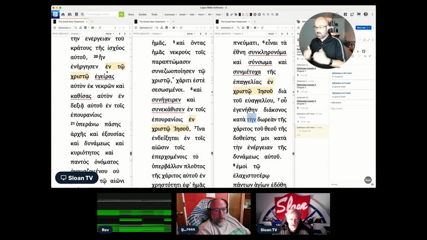The width and height of the screenshot is (427, 240).
Task: Go back in Ephesians 1 pane history
Action: tap(115, 28)
